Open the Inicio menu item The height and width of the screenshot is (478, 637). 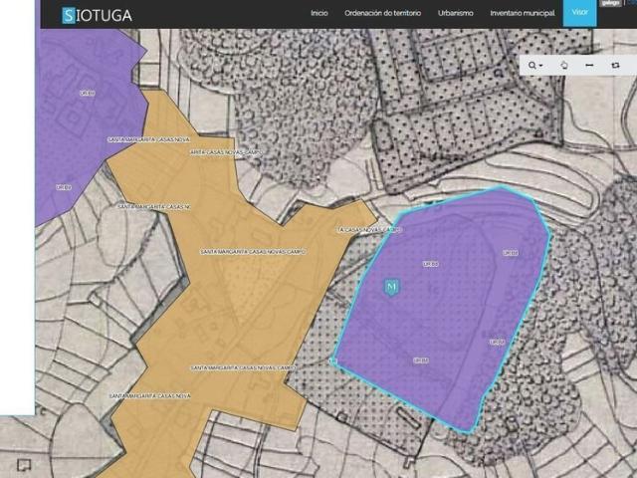(319, 13)
